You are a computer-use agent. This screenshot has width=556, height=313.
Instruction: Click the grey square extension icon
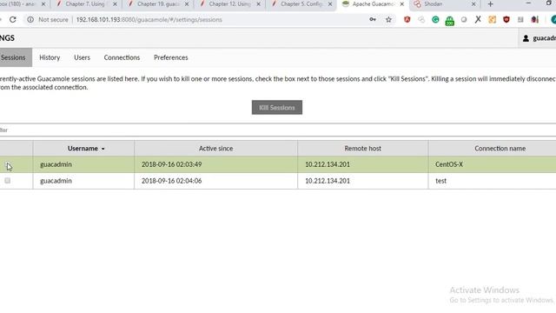point(520,19)
